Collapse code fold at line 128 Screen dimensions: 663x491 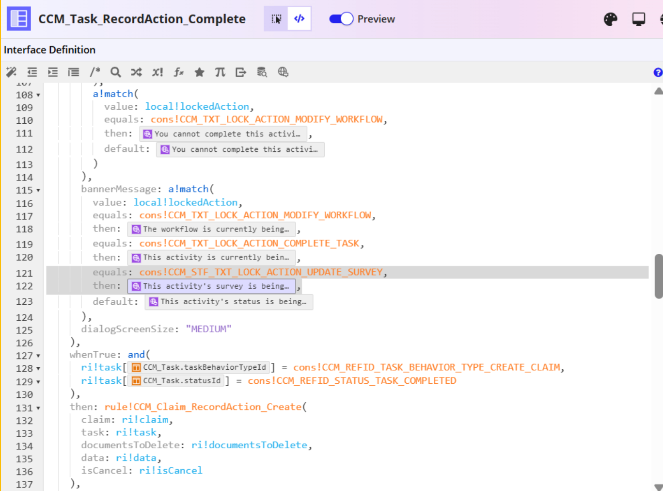(x=38, y=369)
